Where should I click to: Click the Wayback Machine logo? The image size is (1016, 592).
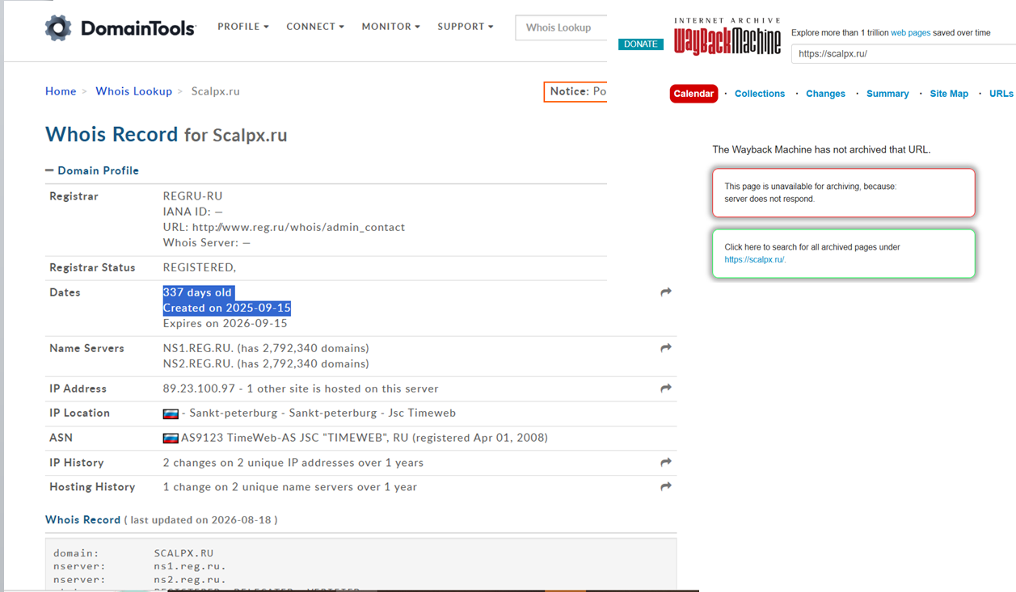[727, 36]
